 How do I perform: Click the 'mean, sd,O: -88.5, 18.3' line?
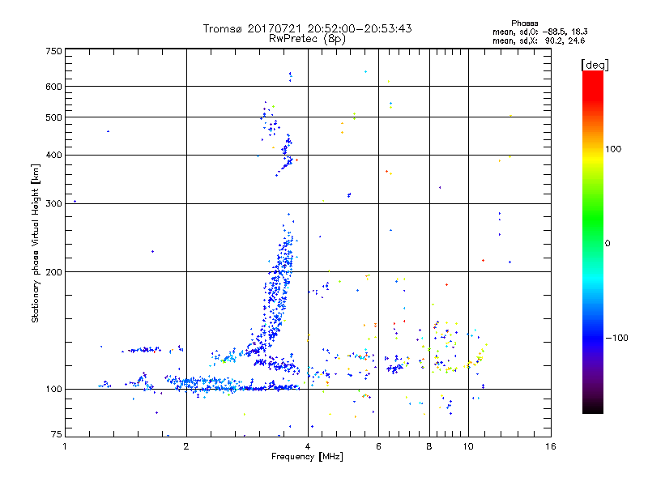point(539,32)
